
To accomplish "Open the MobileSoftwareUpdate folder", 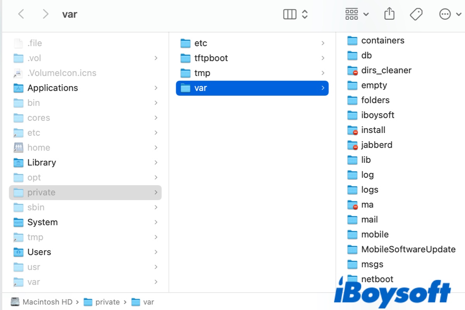I will 408,250.
